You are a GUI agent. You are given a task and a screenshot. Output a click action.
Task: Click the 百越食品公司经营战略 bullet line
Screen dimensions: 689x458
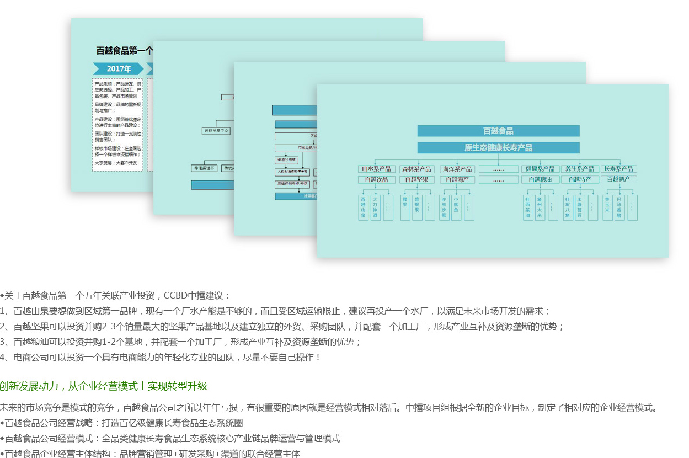click(121, 423)
